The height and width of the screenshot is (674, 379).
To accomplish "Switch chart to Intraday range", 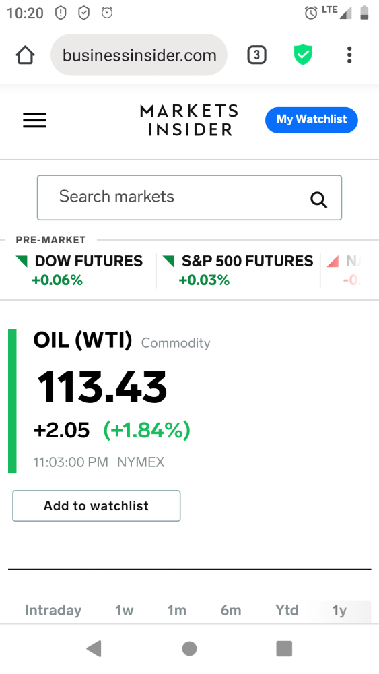I will click(53, 610).
